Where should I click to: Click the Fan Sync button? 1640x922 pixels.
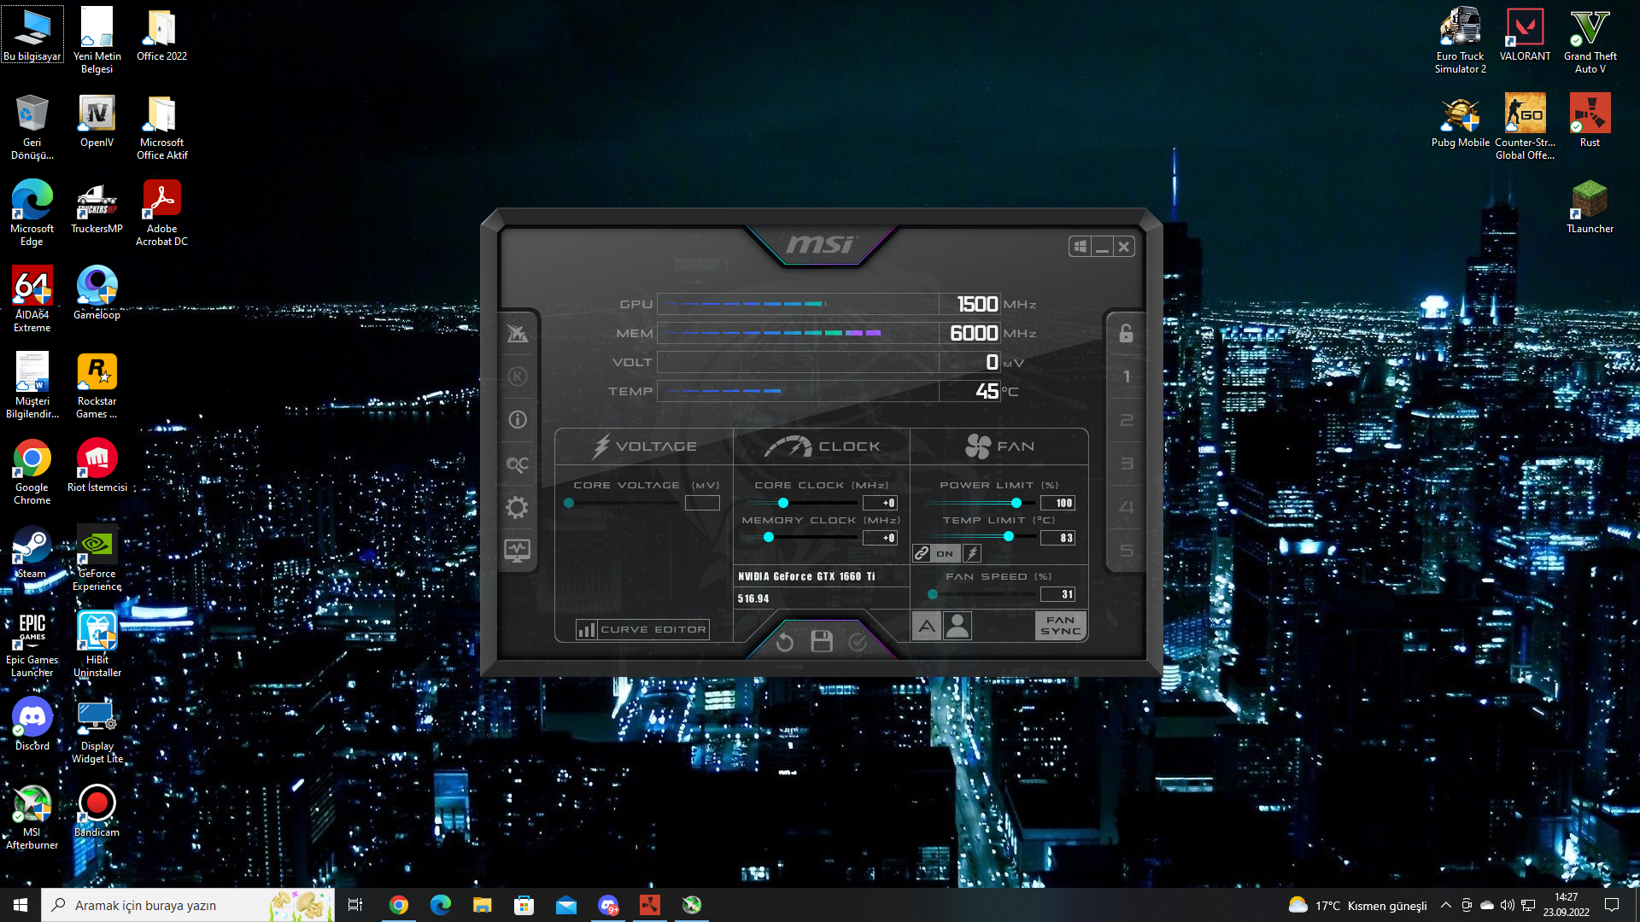(1060, 626)
